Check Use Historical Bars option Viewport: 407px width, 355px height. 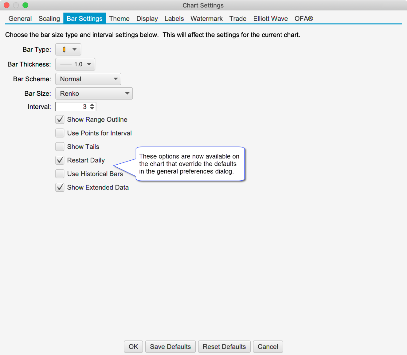60,174
